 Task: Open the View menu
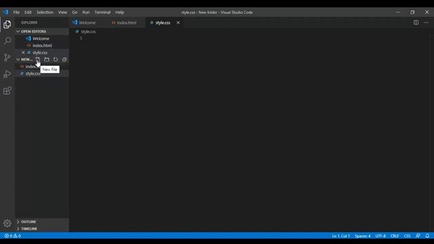coord(62,12)
